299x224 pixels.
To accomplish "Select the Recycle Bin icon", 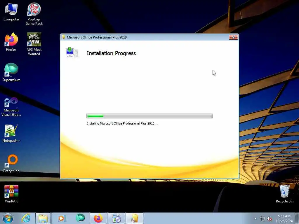I will coord(284,194).
